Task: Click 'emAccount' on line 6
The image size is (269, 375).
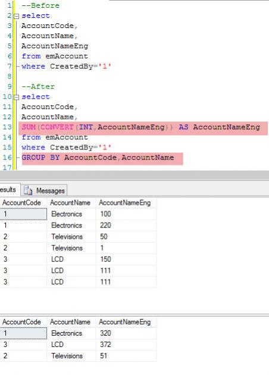Action: (x=67, y=56)
